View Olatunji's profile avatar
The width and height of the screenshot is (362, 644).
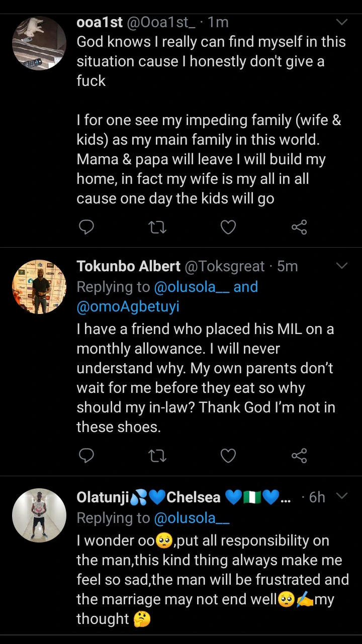coord(39,515)
